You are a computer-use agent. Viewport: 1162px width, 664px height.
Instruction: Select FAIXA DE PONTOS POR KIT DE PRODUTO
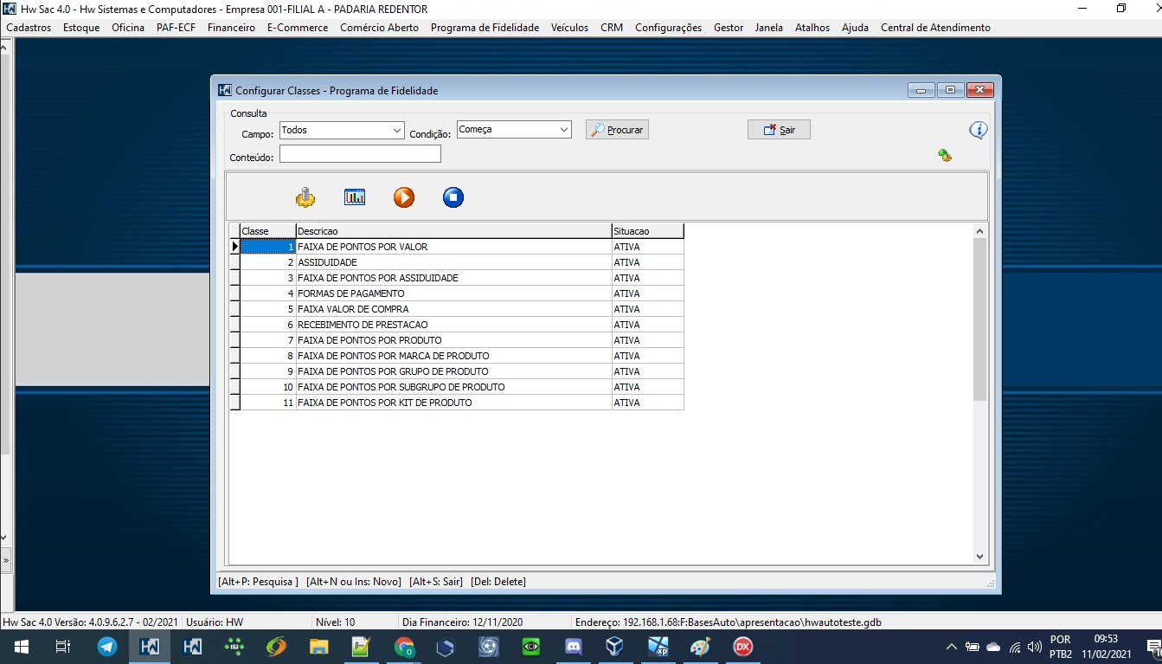click(x=456, y=403)
